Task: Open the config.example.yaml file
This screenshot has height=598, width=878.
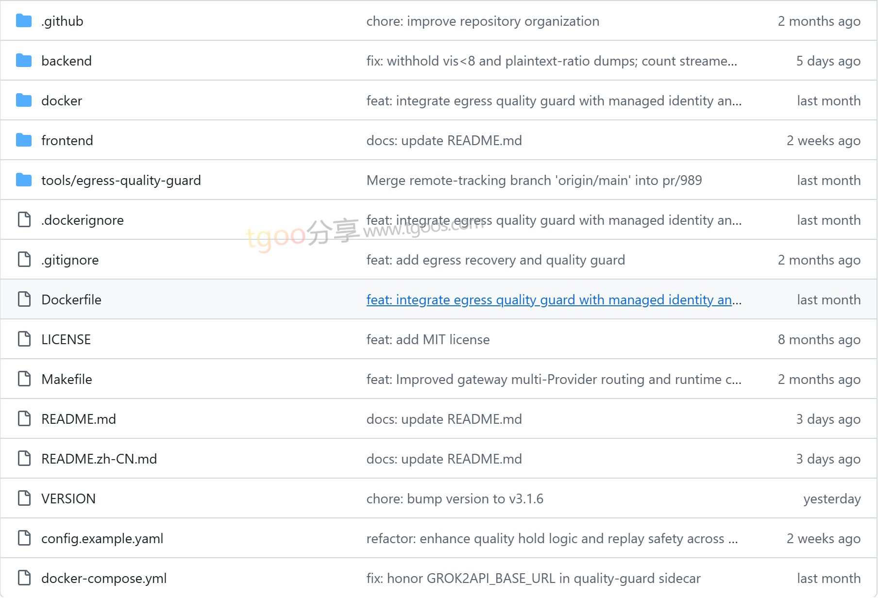Action: pos(102,538)
